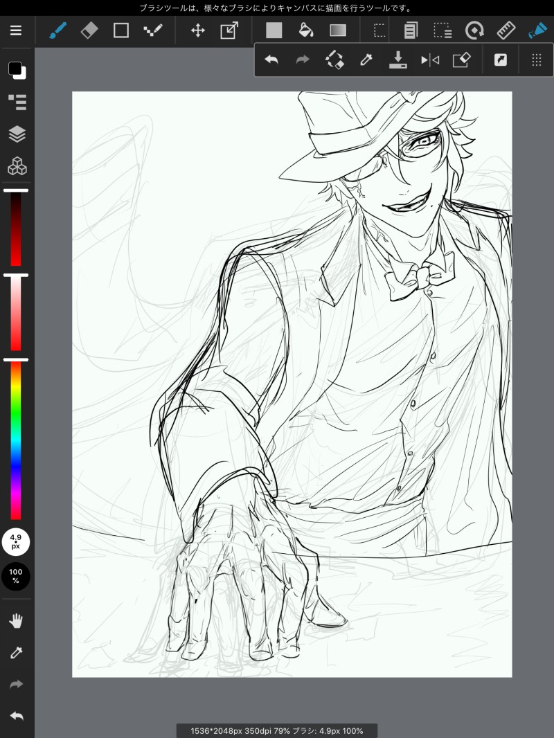
Task: Open the brush and pen settings icon
Action: 537,30
